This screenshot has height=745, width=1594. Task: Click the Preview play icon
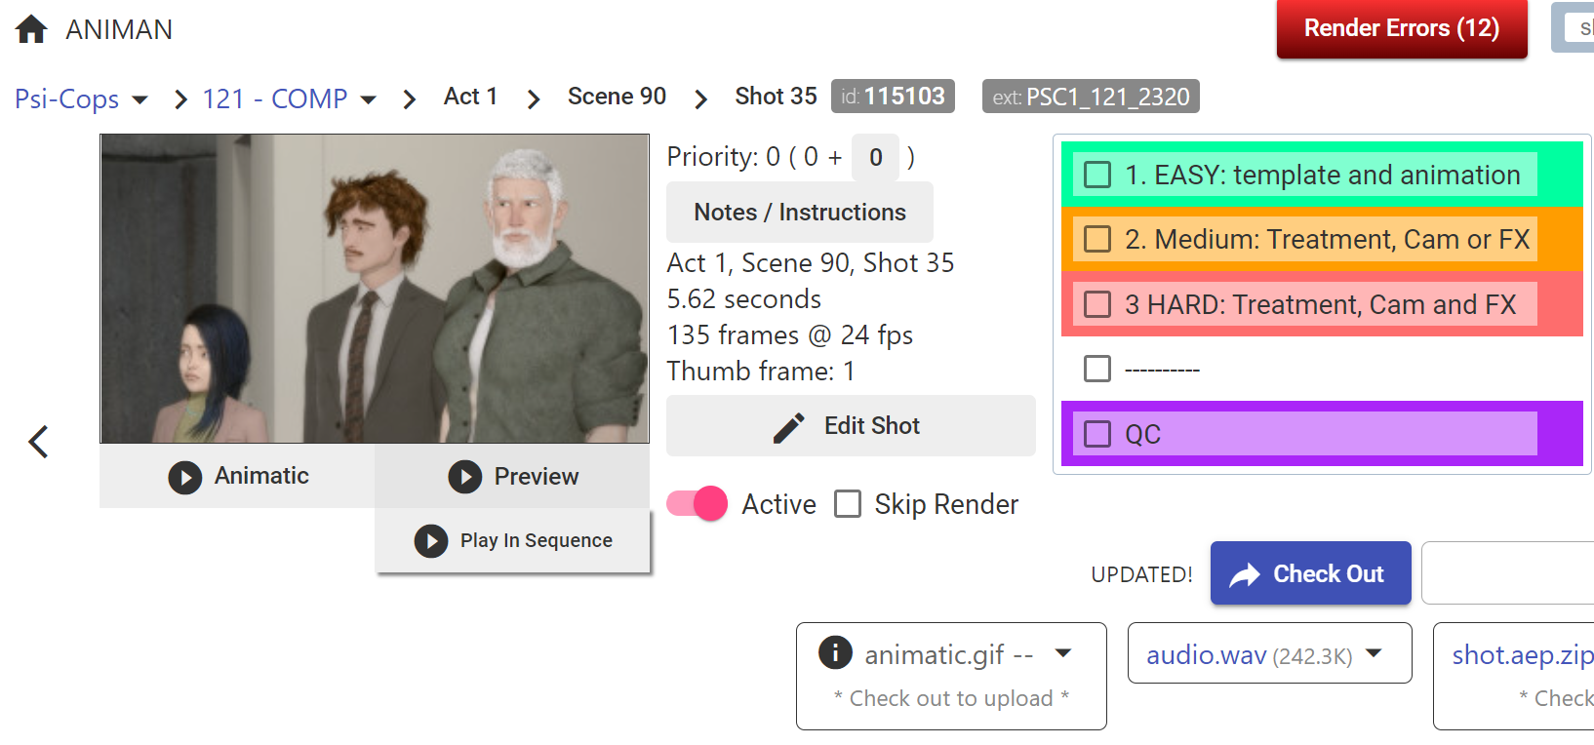[x=465, y=477]
